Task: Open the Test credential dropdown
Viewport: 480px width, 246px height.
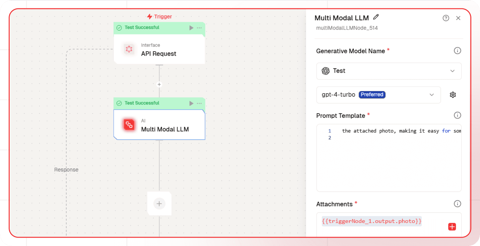Action: 389,71
